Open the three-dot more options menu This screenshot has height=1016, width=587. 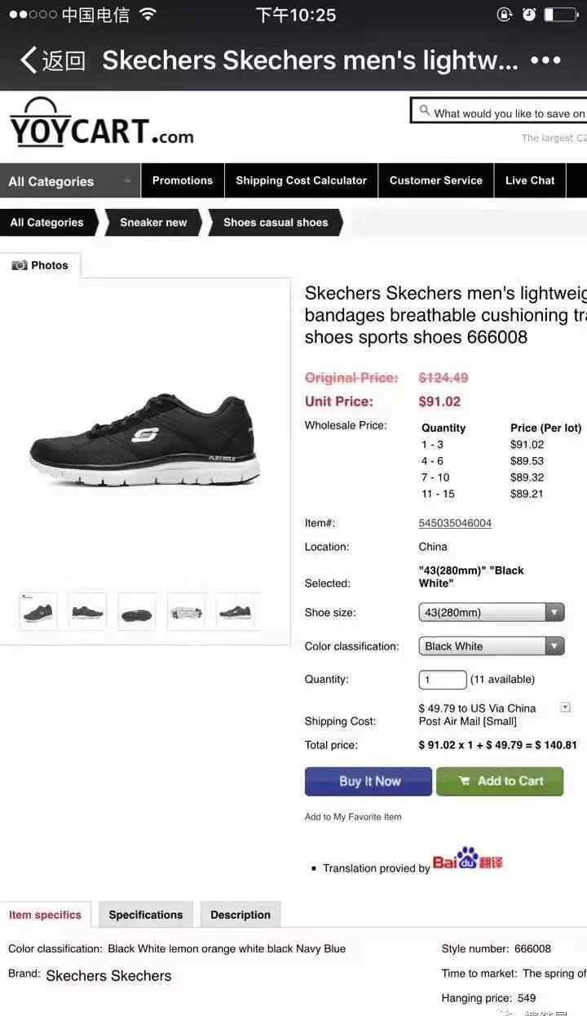click(545, 60)
